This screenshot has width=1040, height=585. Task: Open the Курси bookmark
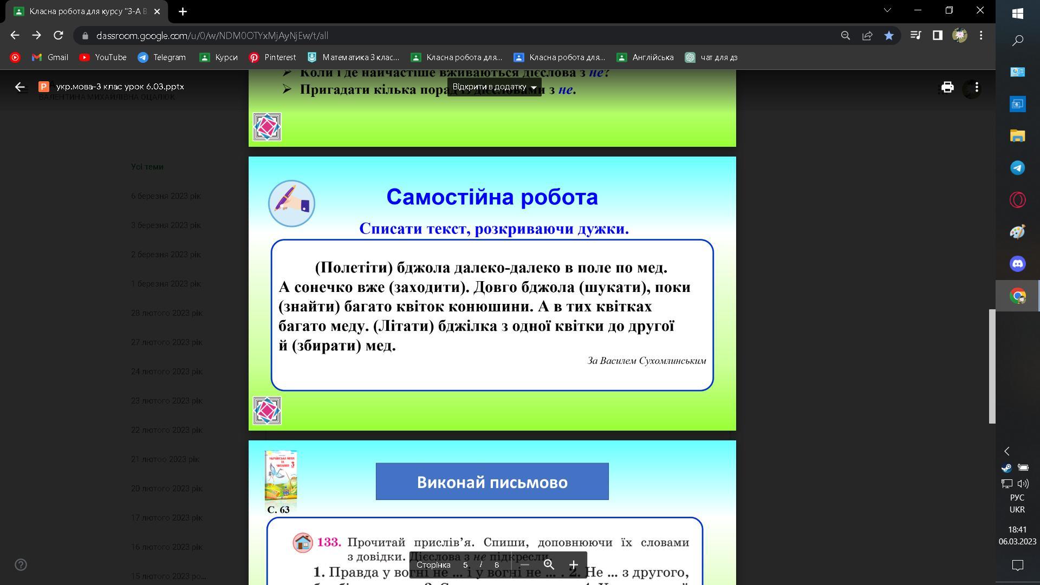(x=218, y=57)
